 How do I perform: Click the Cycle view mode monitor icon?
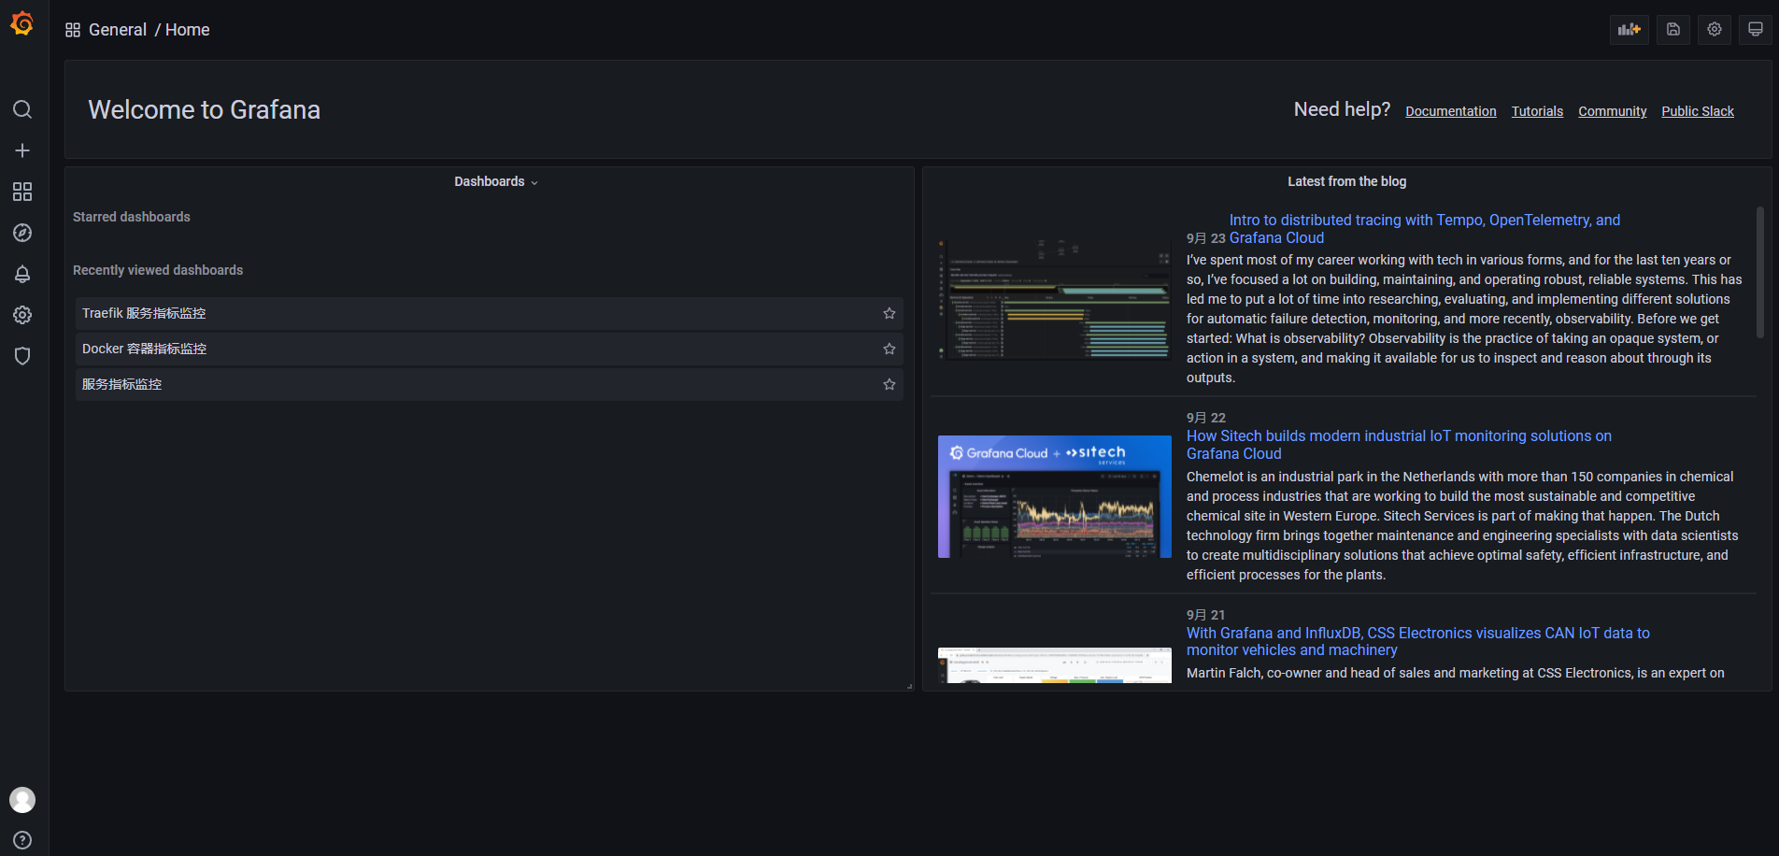pos(1756,30)
